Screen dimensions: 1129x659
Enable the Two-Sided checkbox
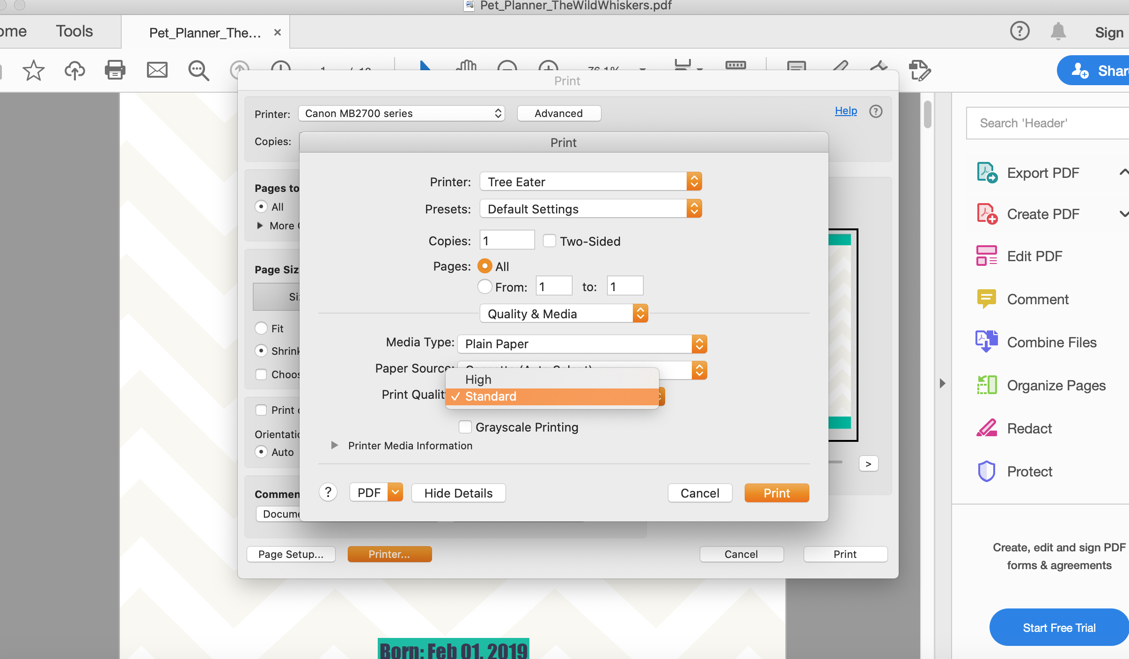[x=549, y=241]
